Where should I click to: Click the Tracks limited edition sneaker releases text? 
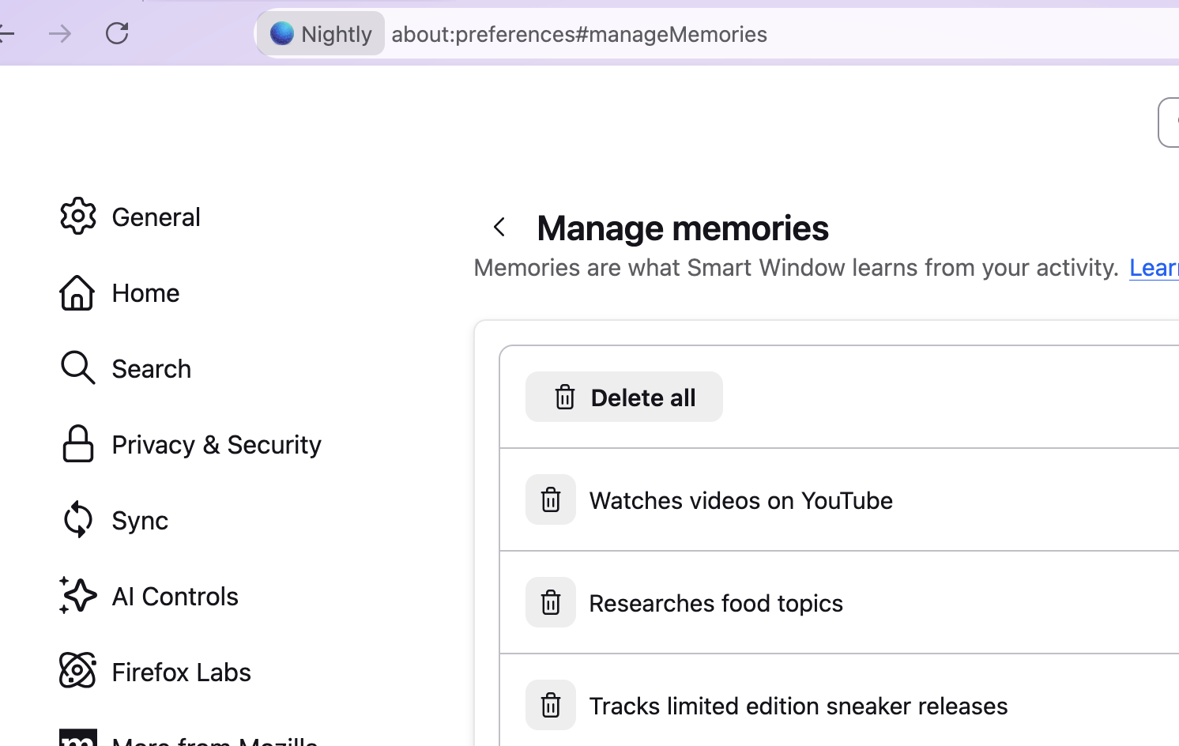tap(798, 706)
